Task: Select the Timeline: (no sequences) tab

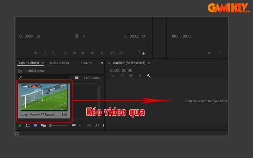Action: click(x=129, y=63)
